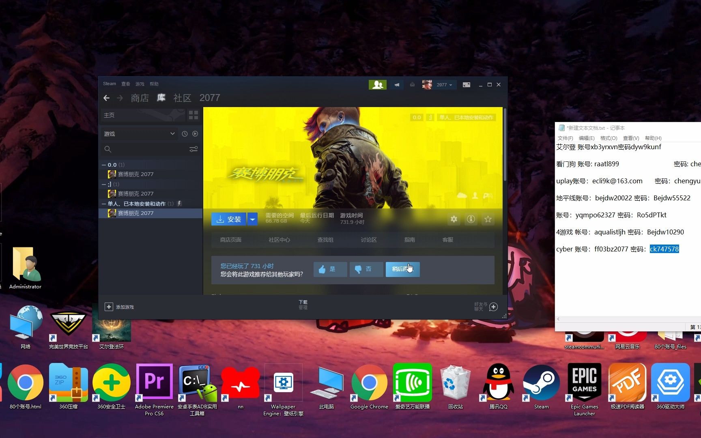The height and width of the screenshot is (438, 701).
Task: Select highlighted 赛博朋克 2077 in the library
Action: click(151, 213)
